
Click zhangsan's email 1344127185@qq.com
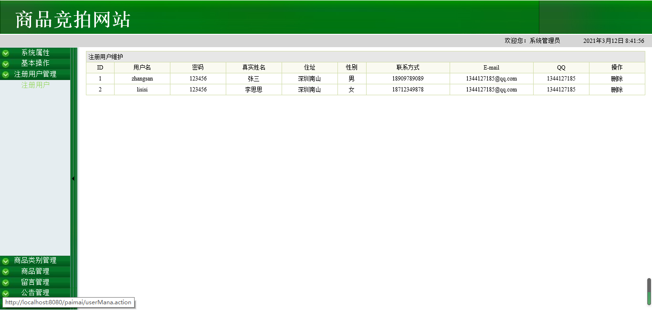click(x=492, y=79)
